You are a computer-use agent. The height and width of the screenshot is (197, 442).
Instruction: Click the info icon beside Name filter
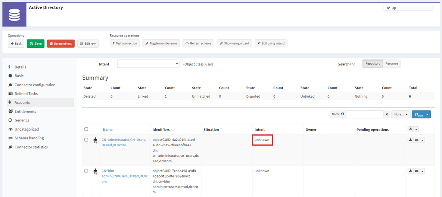coord(342,114)
